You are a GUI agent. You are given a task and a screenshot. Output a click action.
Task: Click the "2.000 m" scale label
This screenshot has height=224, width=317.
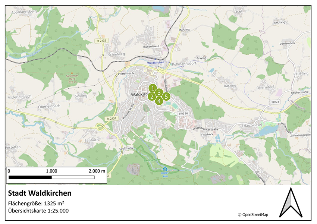tap(97, 171)
